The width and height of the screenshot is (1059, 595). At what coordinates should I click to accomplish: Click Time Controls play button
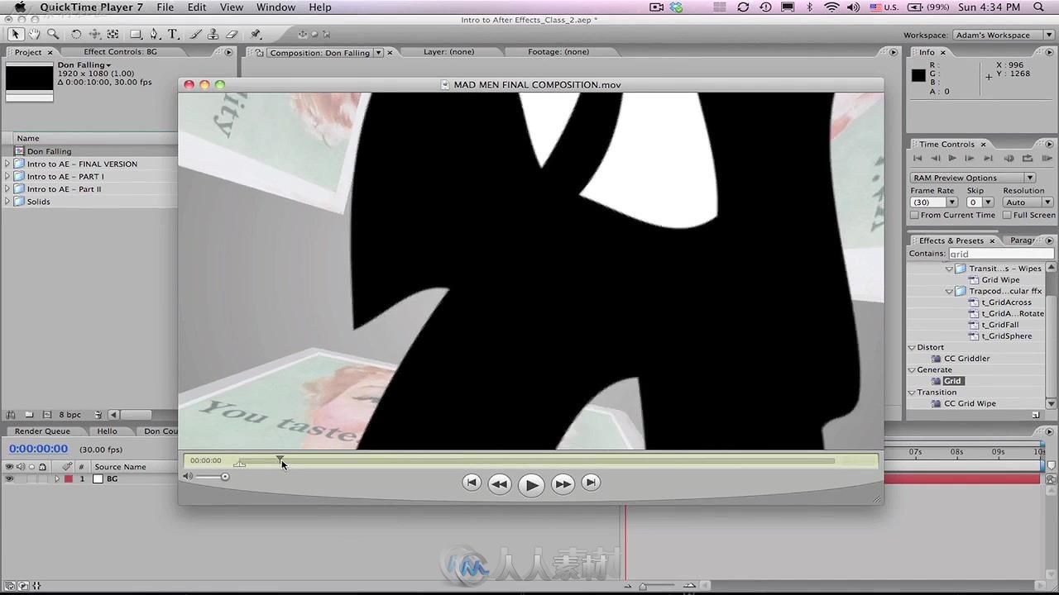[x=952, y=158]
